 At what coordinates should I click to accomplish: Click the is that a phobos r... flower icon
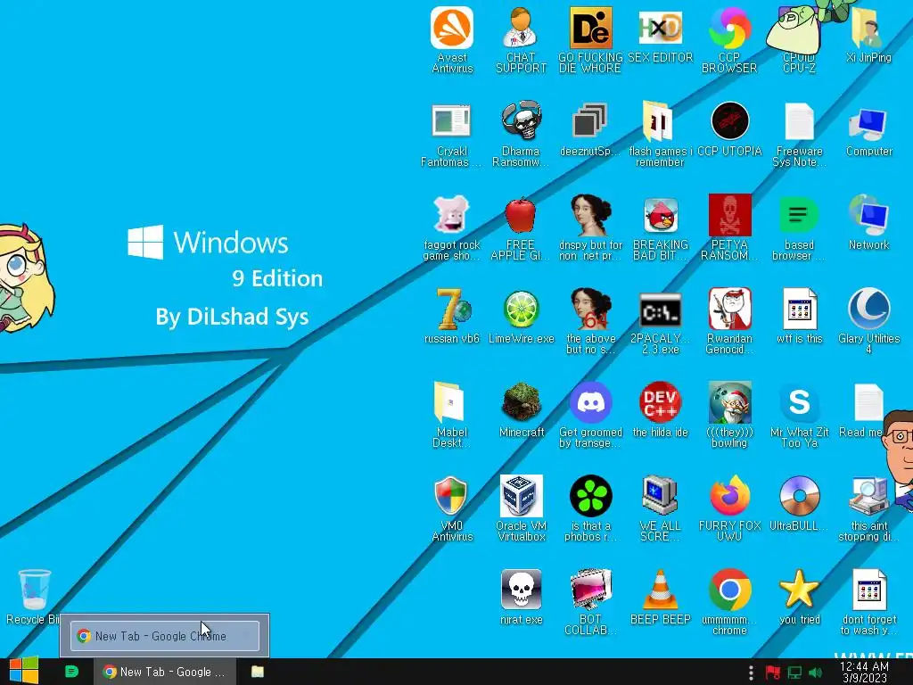tap(590, 496)
